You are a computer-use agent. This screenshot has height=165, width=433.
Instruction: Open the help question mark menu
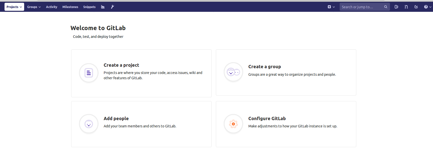point(428,7)
